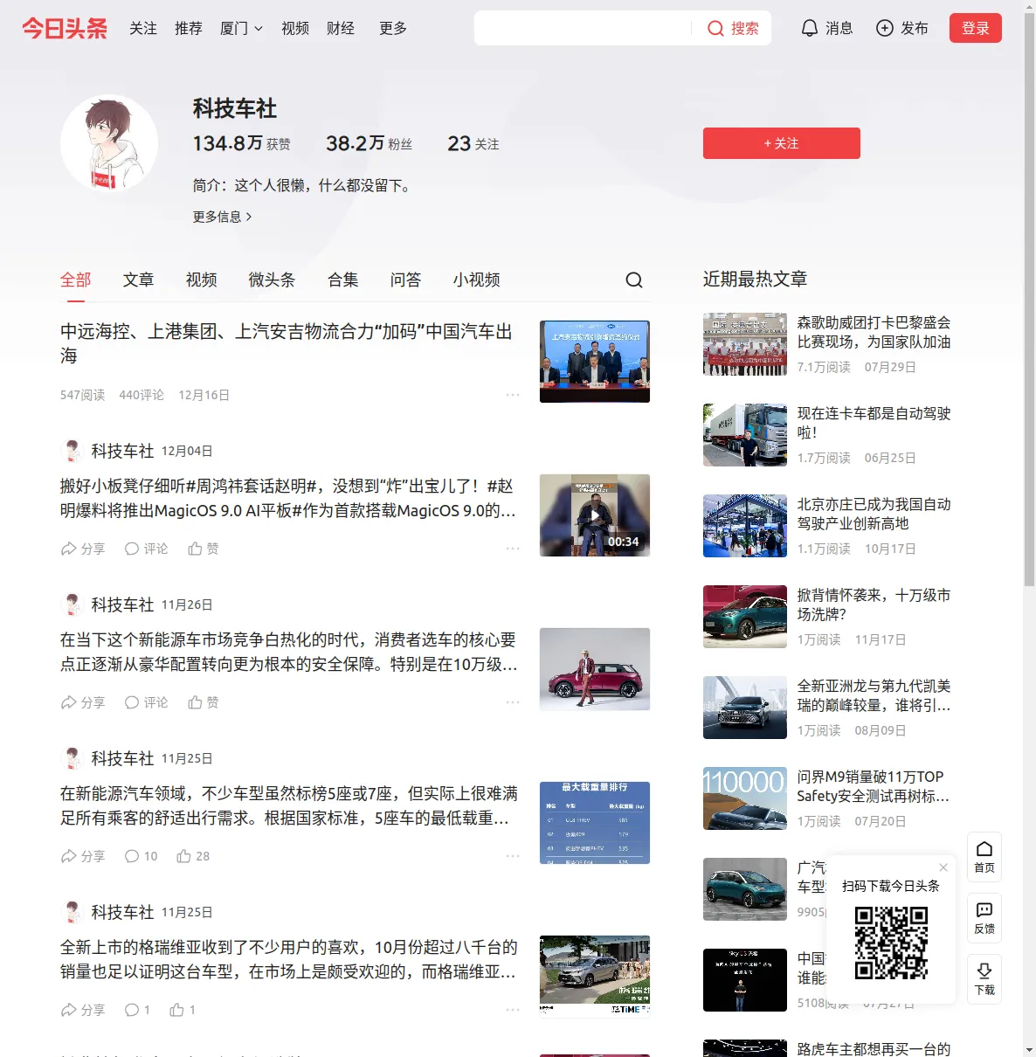This screenshot has height=1057, width=1036.
Task: Open the article 中远海控、上港集团、上汽安吉物流
Action: [x=287, y=343]
